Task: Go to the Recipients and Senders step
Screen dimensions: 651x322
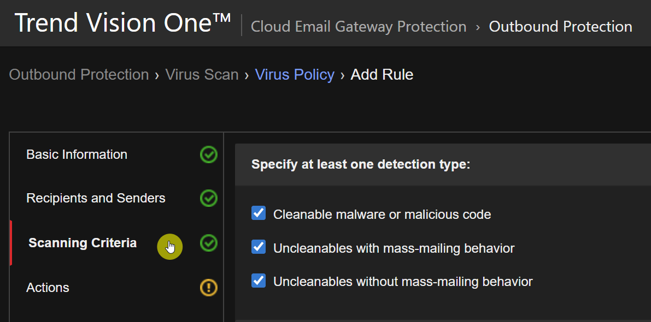Action: (96, 198)
